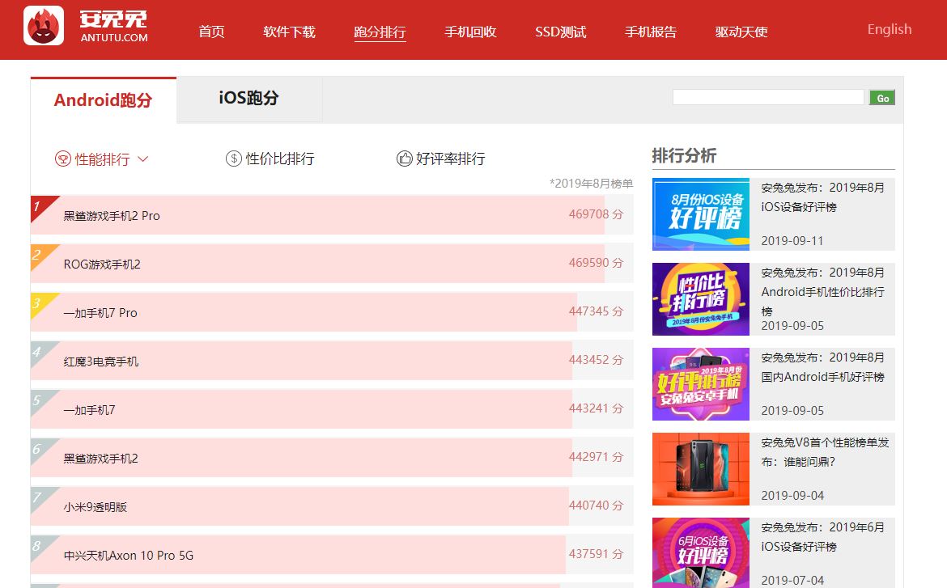
Task: Open the black gaming phone article thumbnail
Action: 701,469
